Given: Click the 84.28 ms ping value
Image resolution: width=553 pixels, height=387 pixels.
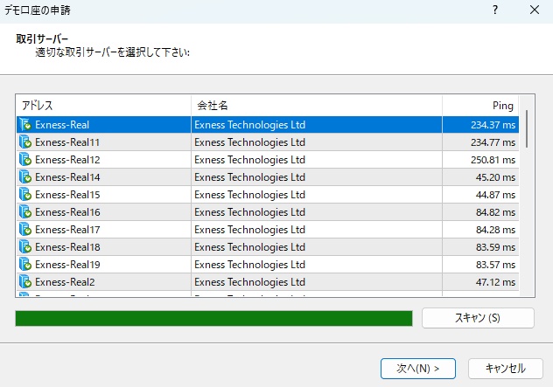Looking at the screenshot, I should pyautogui.click(x=495, y=230).
